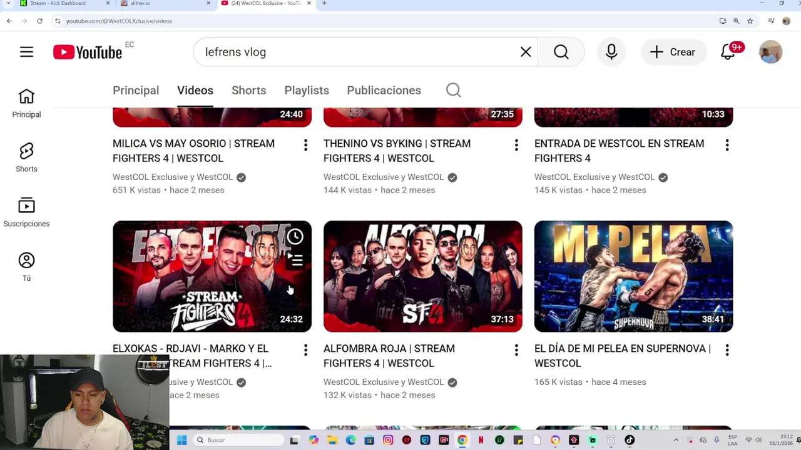Image resolution: width=801 pixels, height=450 pixels.
Task: Open EL DÍA DE MI PELEA EN SUPERNOVA title
Action: 623,356
